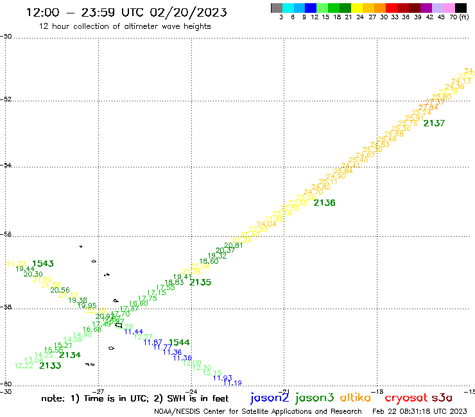Click the -18 longitude axis label
Screen dimensions: 475x417
(x=378, y=392)
